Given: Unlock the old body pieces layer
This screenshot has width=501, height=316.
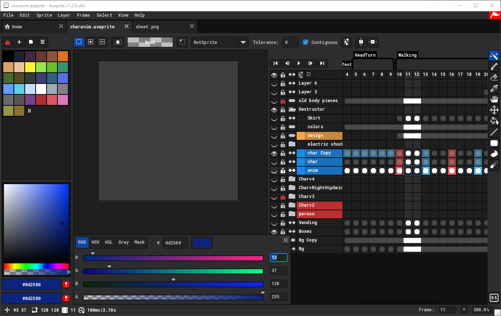Looking at the screenshot, I should click(x=283, y=101).
